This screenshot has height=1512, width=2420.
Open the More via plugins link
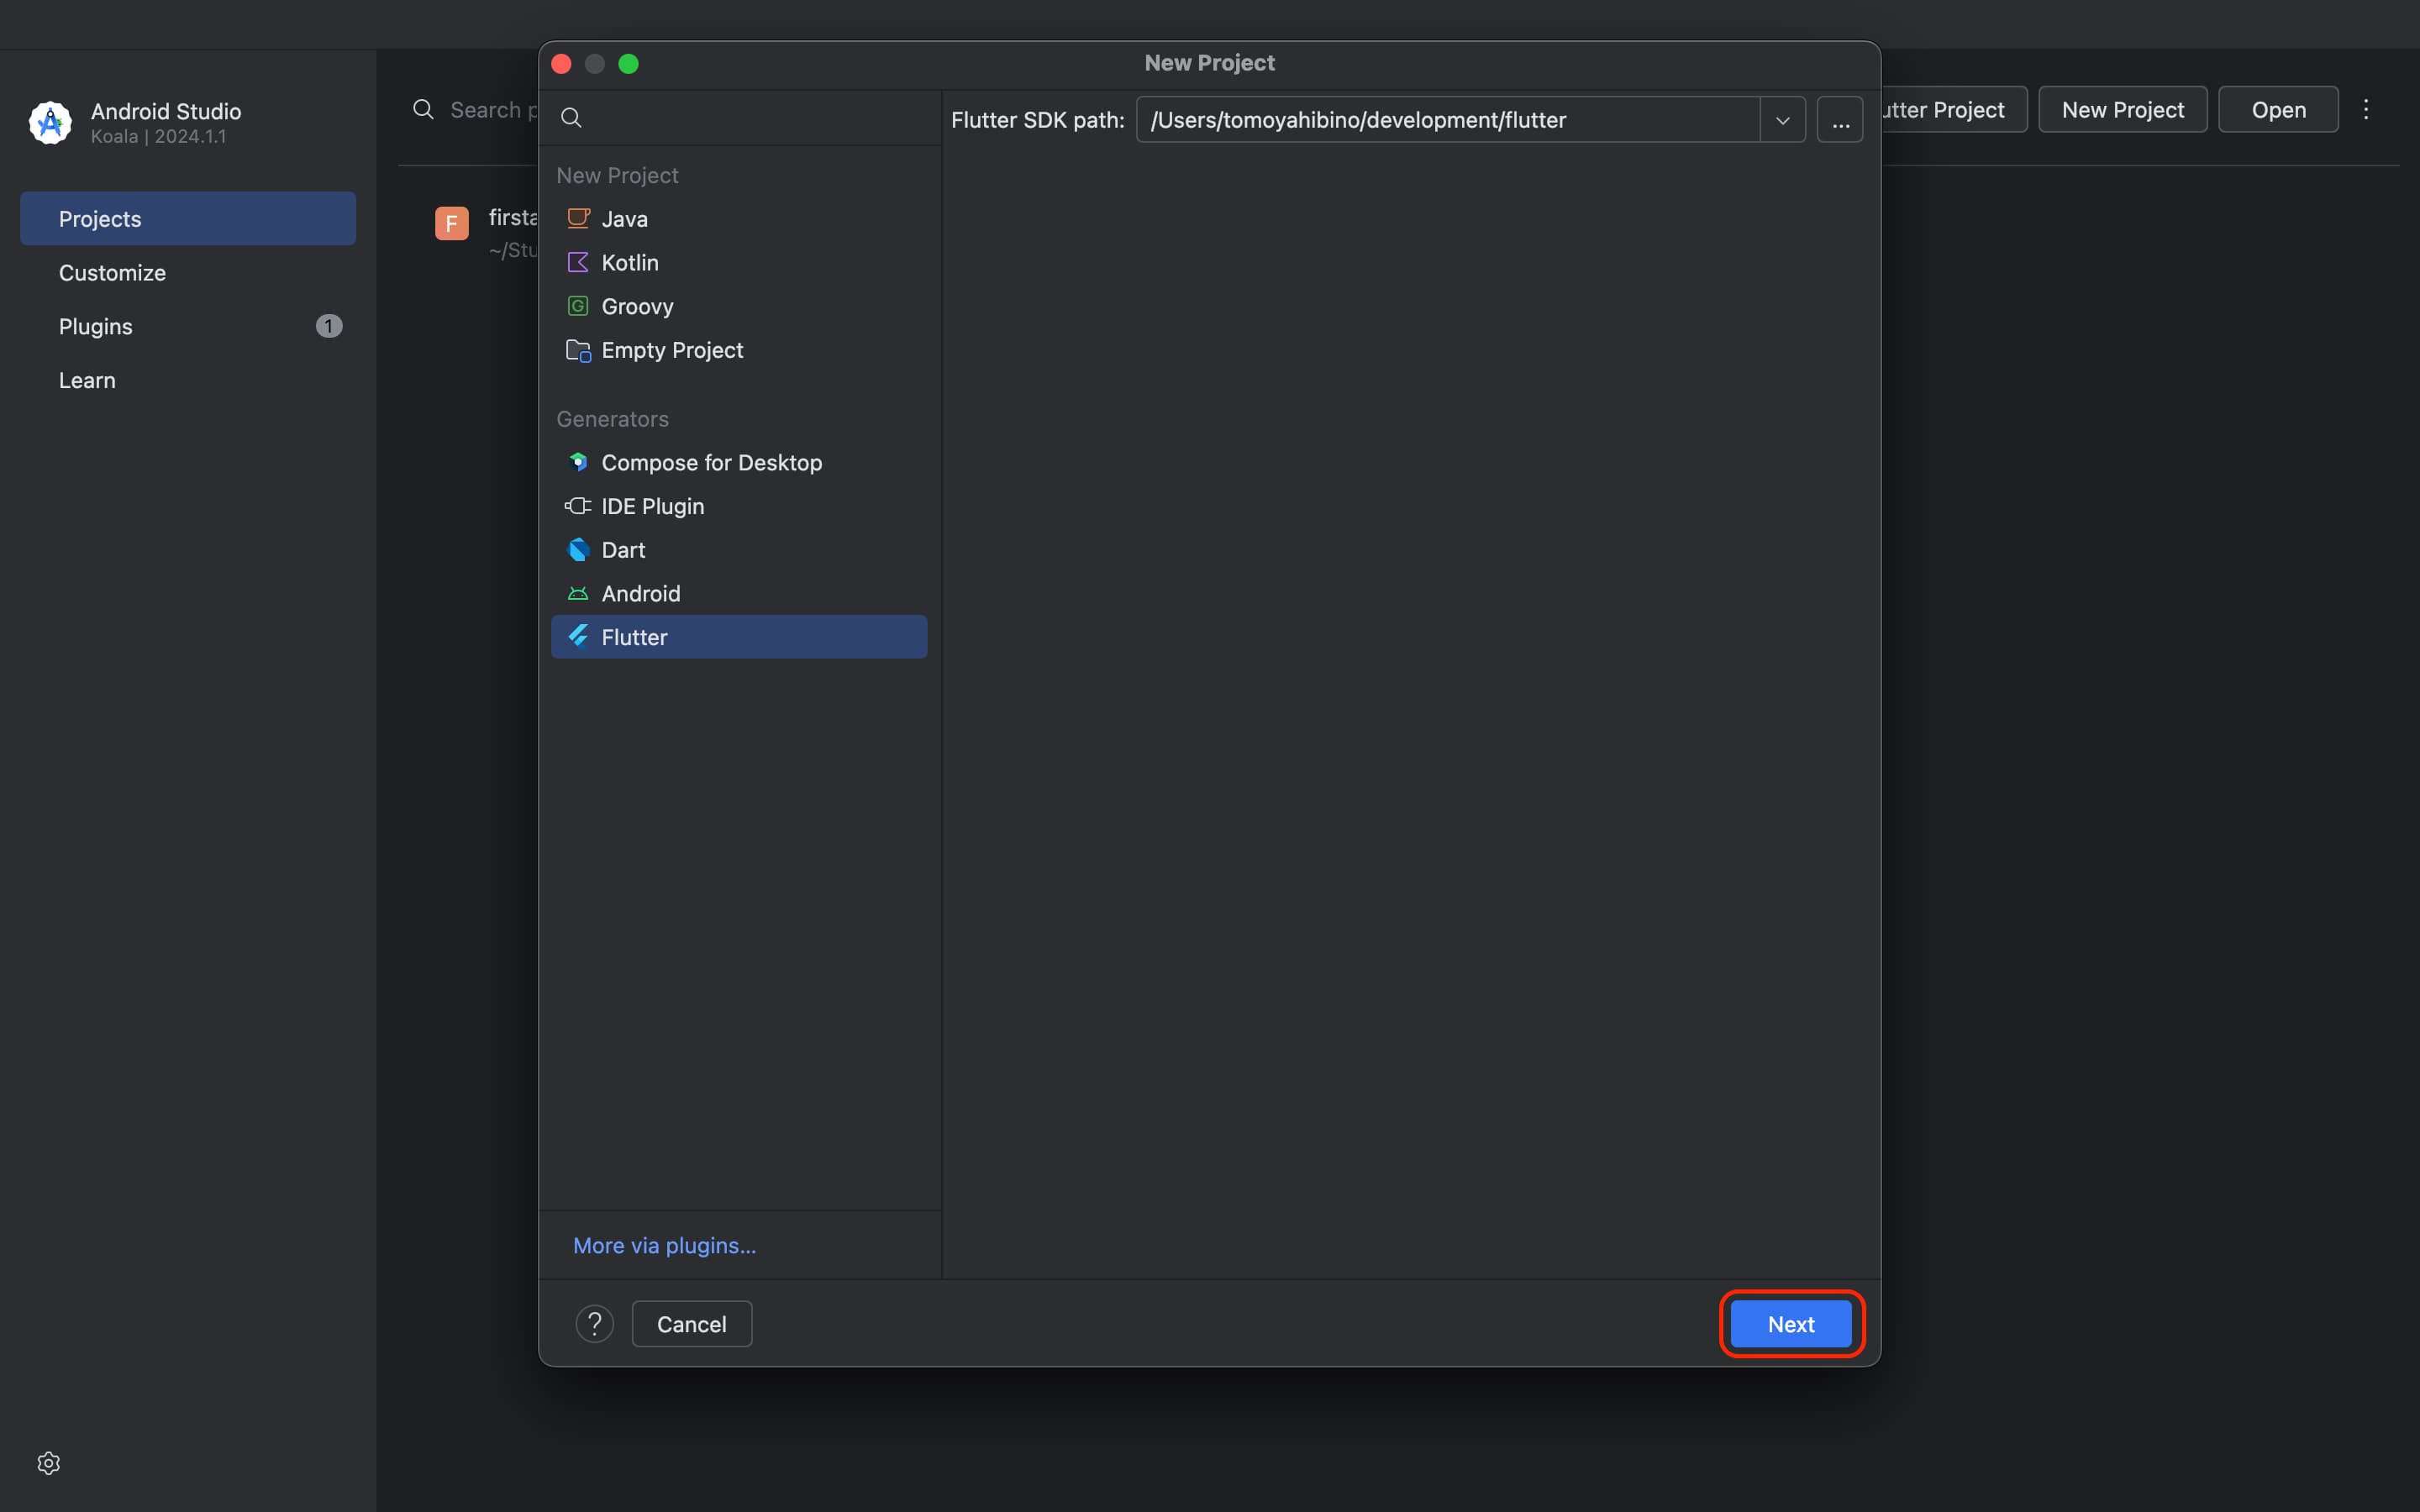tap(665, 1245)
